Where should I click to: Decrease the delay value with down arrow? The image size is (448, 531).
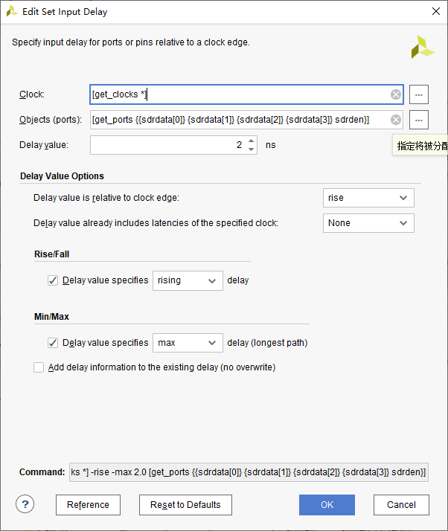click(252, 149)
